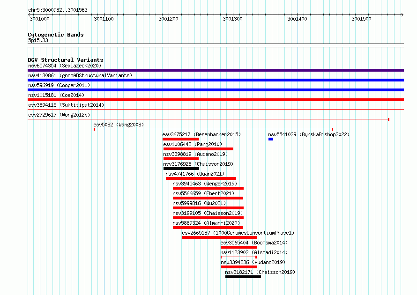The width and height of the screenshot is (417, 295).
Task: Open nsv3199105 (Chaisson2019) label
Action: (208, 213)
